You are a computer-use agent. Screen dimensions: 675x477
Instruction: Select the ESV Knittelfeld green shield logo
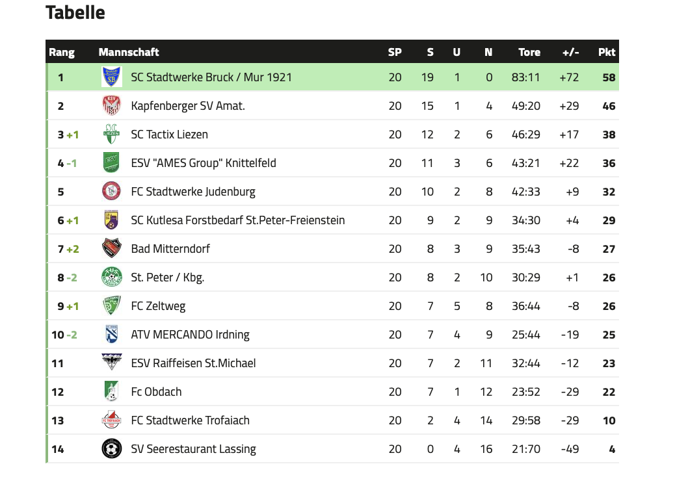tap(111, 162)
